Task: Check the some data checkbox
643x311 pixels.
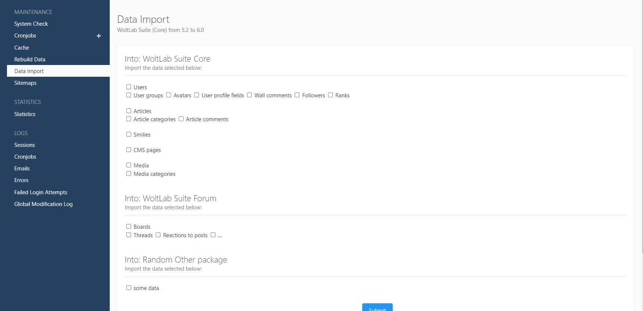Action: click(x=128, y=288)
